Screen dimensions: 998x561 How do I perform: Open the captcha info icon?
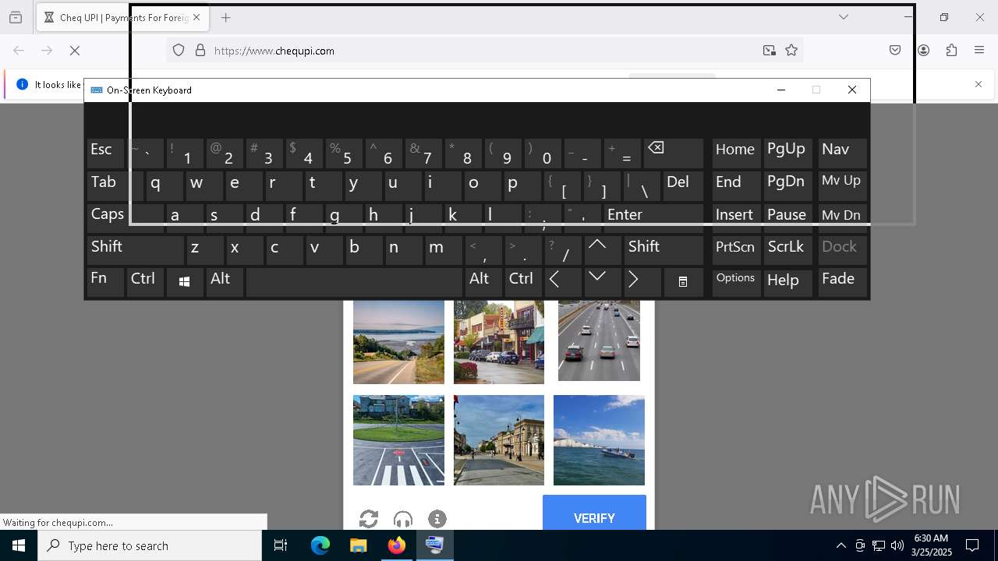coord(437,519)
